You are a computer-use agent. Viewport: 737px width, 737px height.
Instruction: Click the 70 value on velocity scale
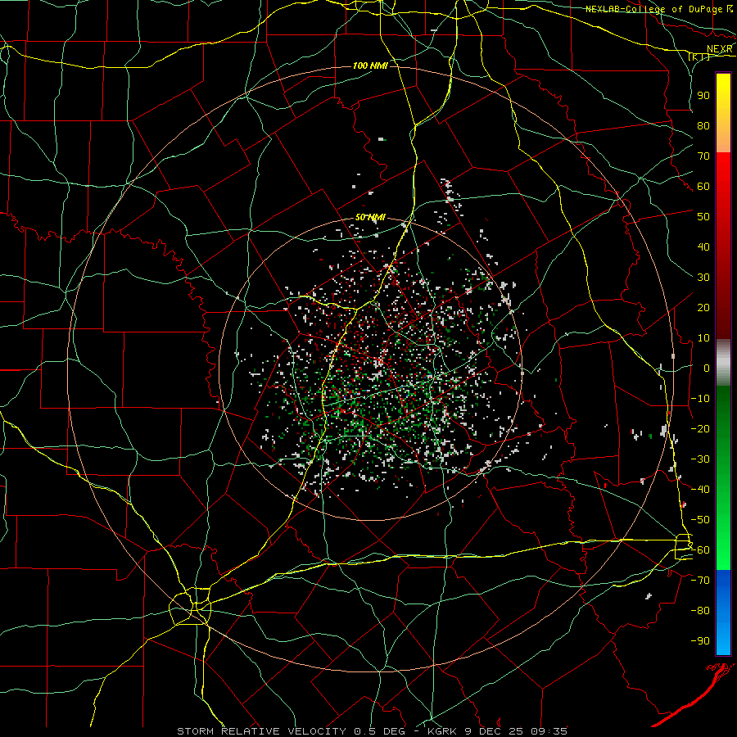703,156
